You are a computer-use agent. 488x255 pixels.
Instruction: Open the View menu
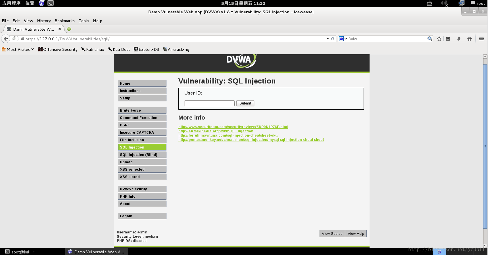(x=28, y=21)
